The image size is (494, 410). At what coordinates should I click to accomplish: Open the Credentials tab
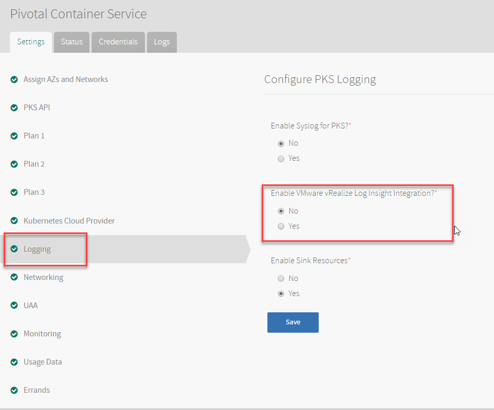pos(118,42)
